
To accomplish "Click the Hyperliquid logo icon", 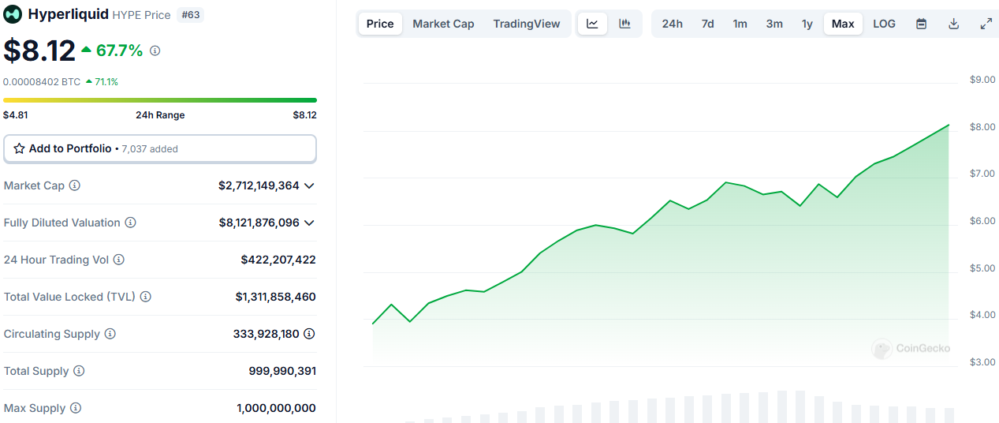I will tap(13, 14).
